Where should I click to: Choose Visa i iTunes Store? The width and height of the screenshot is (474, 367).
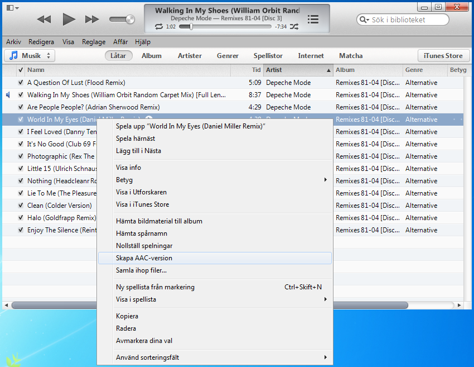pyautogui.click(x=215, y=204)
